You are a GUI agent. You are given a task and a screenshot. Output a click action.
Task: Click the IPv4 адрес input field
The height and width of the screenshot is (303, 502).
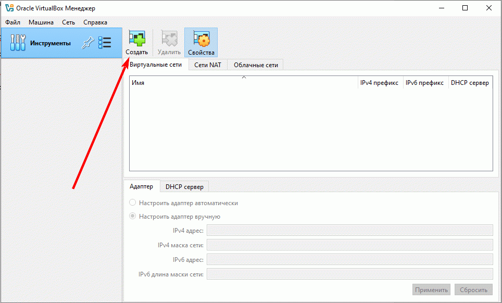tap(349, 231)
